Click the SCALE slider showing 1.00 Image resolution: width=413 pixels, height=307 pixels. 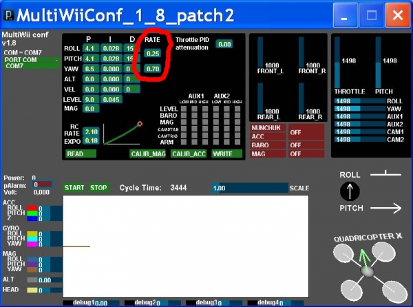click(x=250, y=188)
